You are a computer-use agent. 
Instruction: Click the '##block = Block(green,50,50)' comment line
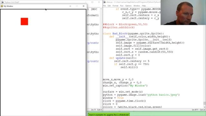pyautogui.click(x=125, y=24)
